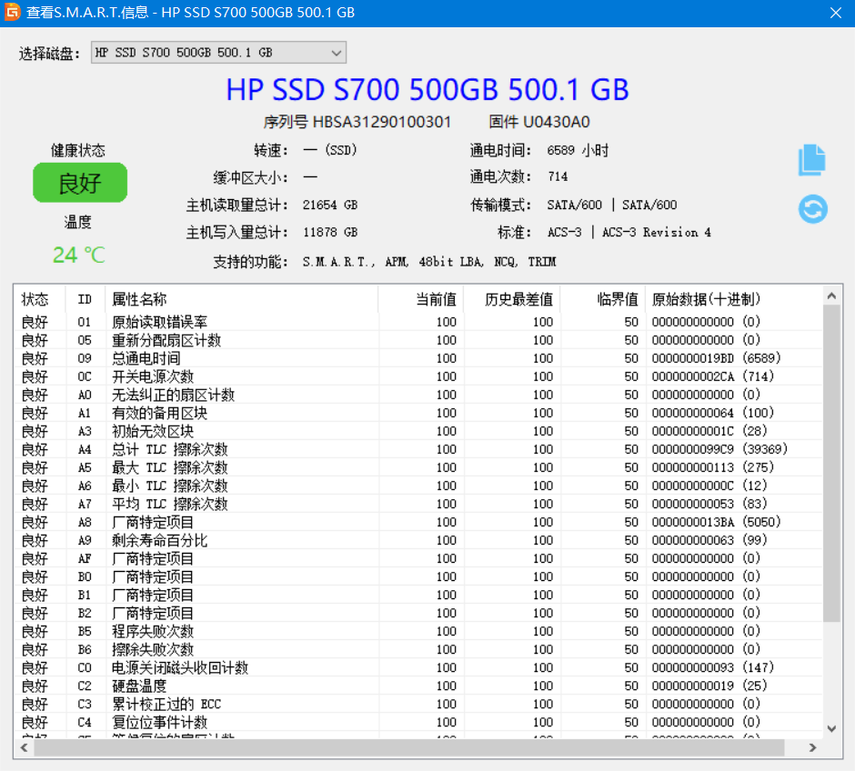Click the 历史最差值 column header
Screen dimensions: 855x771
click(511, 299)
